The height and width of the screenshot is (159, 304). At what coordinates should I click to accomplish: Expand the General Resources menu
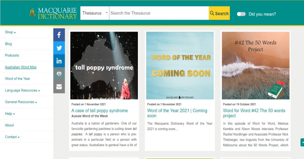pyautogui.click(x=21, y=102)
